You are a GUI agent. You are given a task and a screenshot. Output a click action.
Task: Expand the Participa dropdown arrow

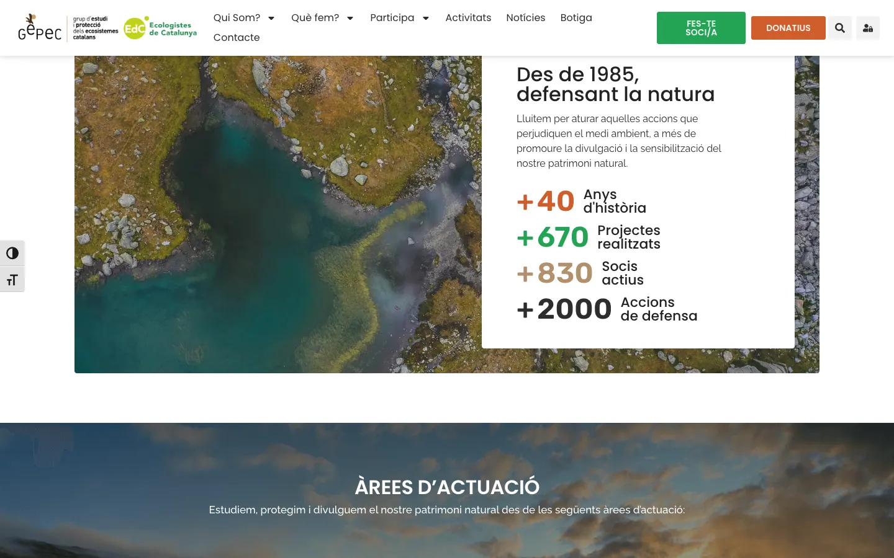(x=426, y=18)
